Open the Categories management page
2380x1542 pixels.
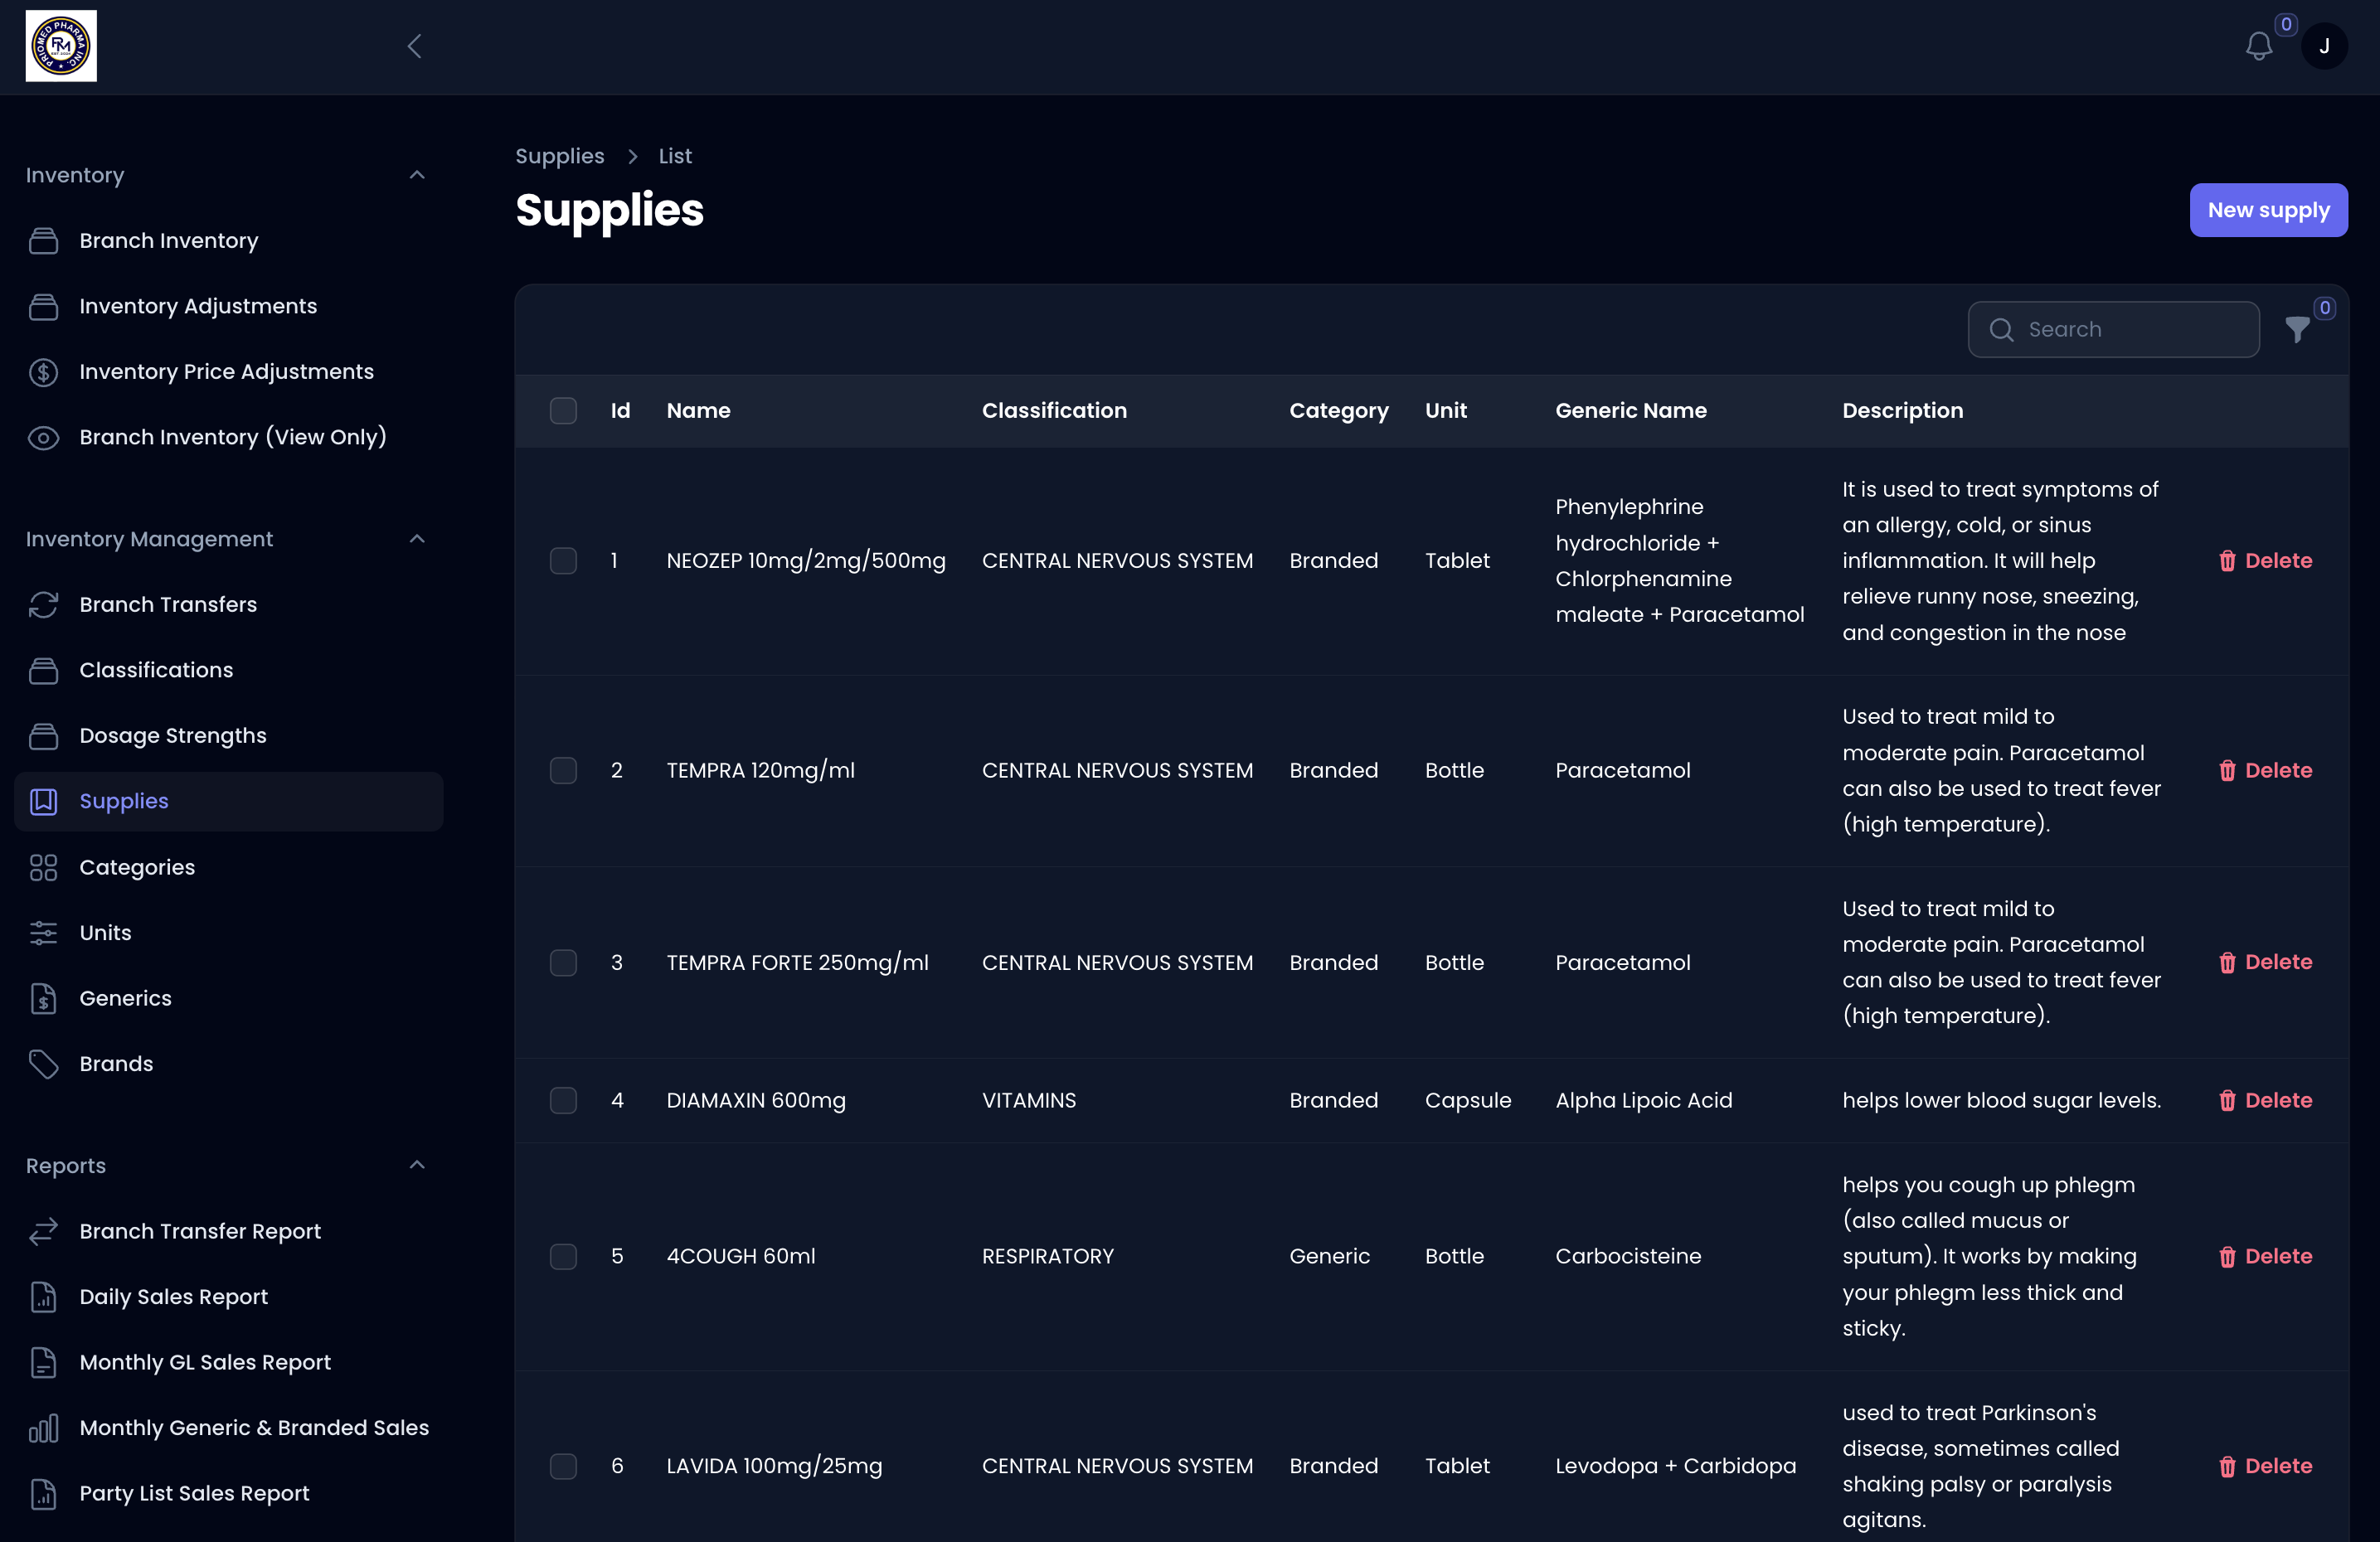point(137,867)
